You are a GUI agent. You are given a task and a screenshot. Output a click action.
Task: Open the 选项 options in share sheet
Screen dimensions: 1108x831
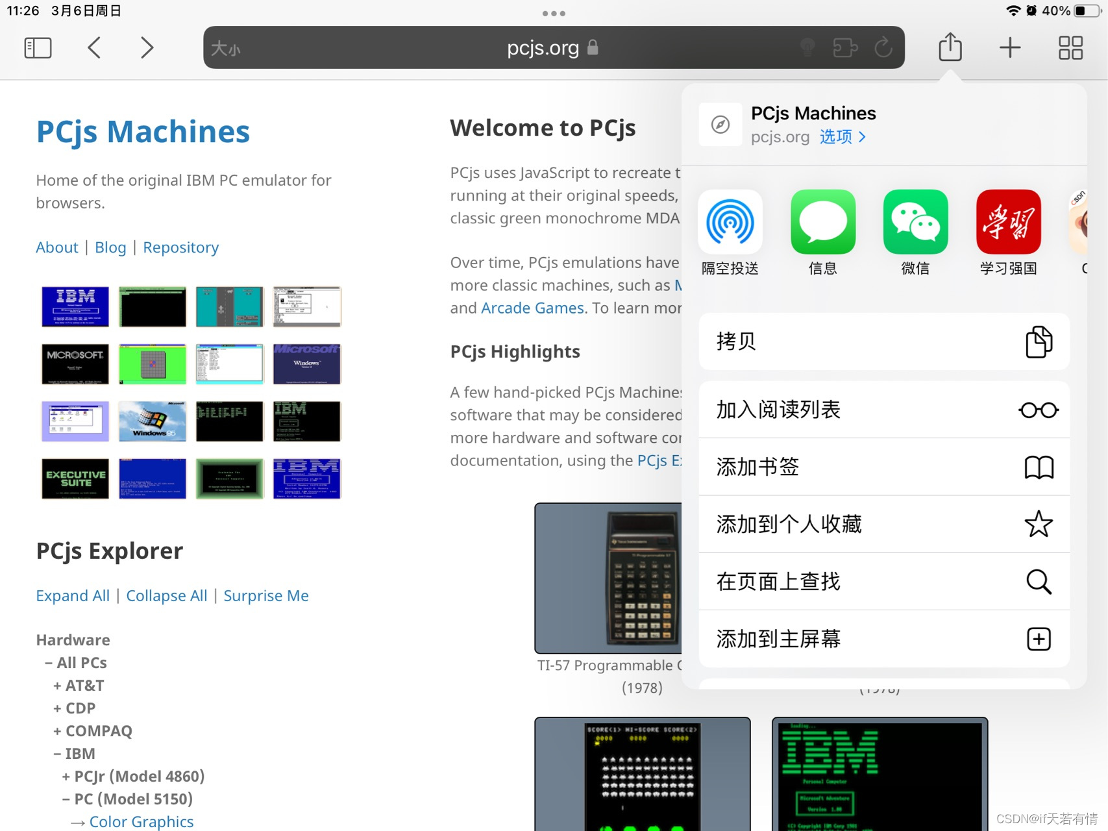coord(843,136)
